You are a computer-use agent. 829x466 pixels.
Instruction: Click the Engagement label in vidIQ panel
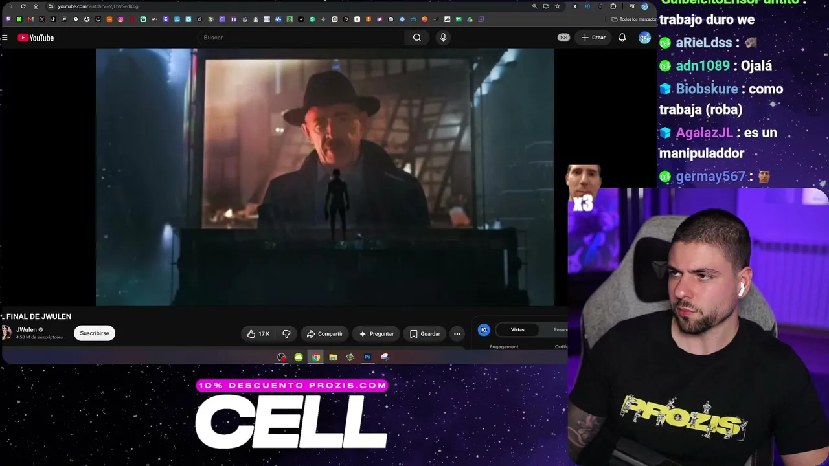tap(504, 347)
